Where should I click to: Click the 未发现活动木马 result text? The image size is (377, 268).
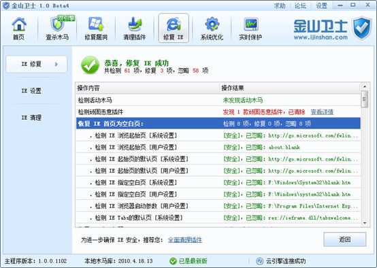coord(243,100)
